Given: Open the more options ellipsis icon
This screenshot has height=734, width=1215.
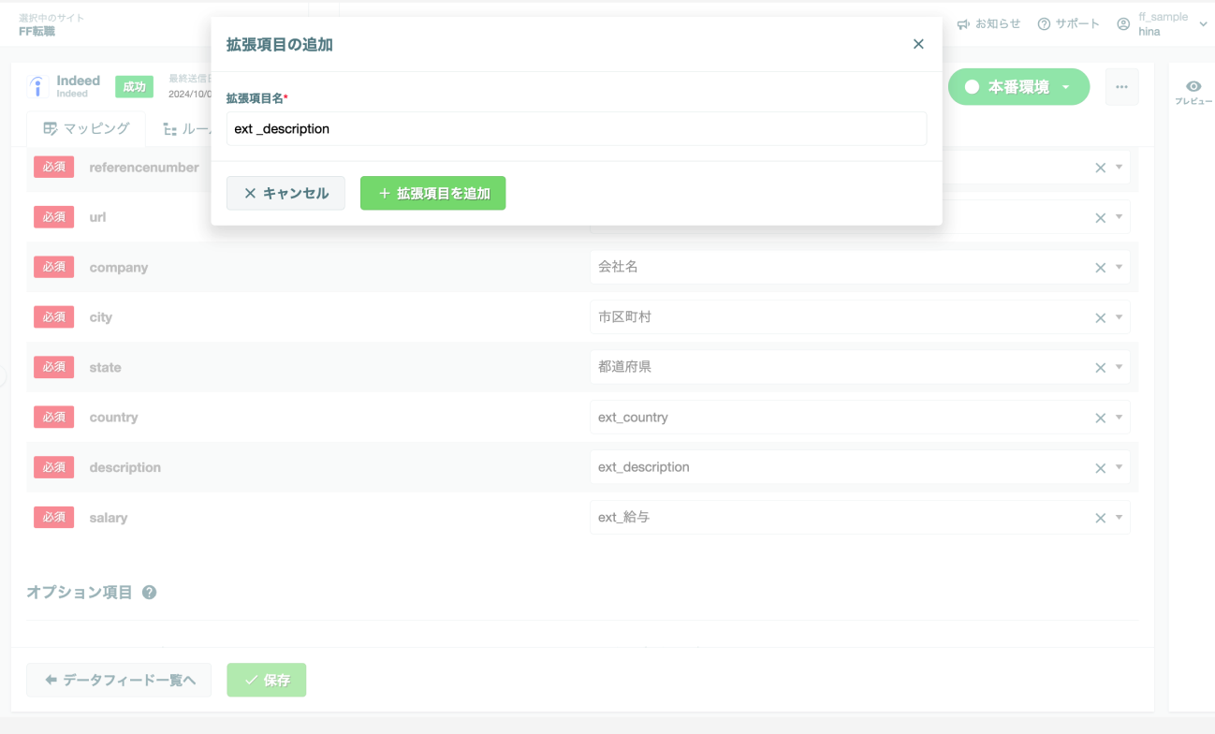Looking at the screenshot, I should [1121, 85].
